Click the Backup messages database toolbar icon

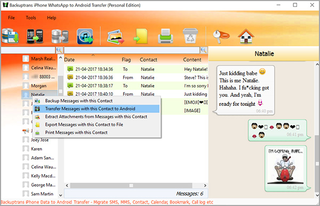10,36
